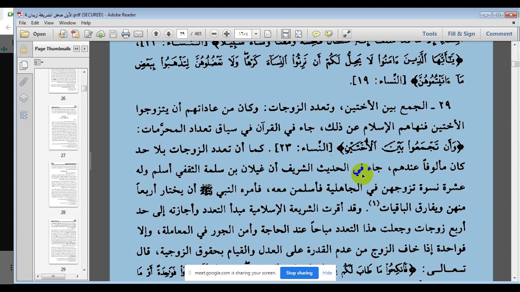Click the highlight text tool icon
The width and height of the screenshot is (520, 292).
329,34
